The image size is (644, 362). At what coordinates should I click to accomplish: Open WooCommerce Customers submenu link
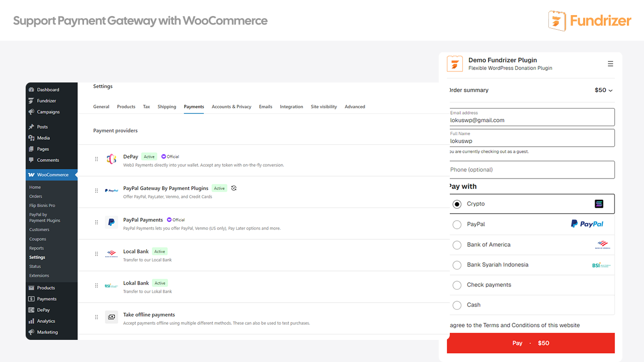(x=39, y=229)
